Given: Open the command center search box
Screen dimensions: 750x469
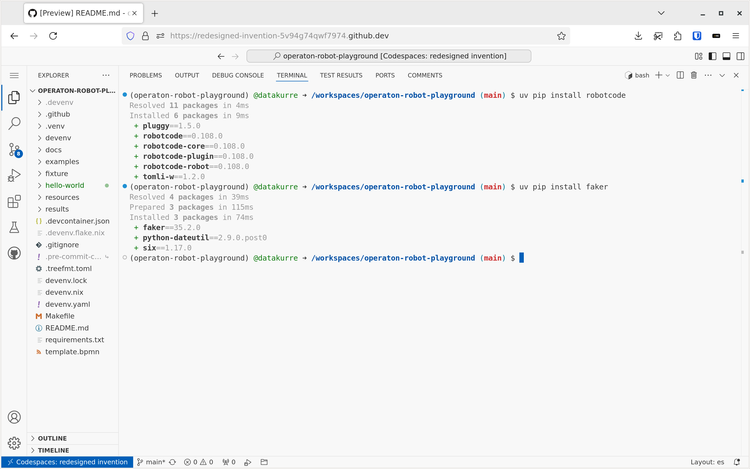Looking at the screenshot, I should coord(389,56).
